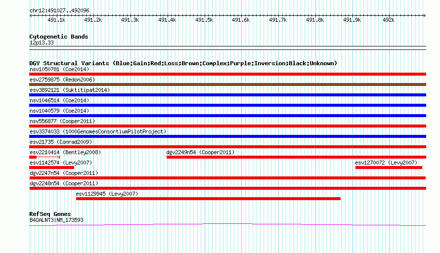The height and width of the screenshot is (253, 440).
Task: Click the B4GALNT3 gene magenta track line
Action: pyautogui.click(x=227, y=224)
